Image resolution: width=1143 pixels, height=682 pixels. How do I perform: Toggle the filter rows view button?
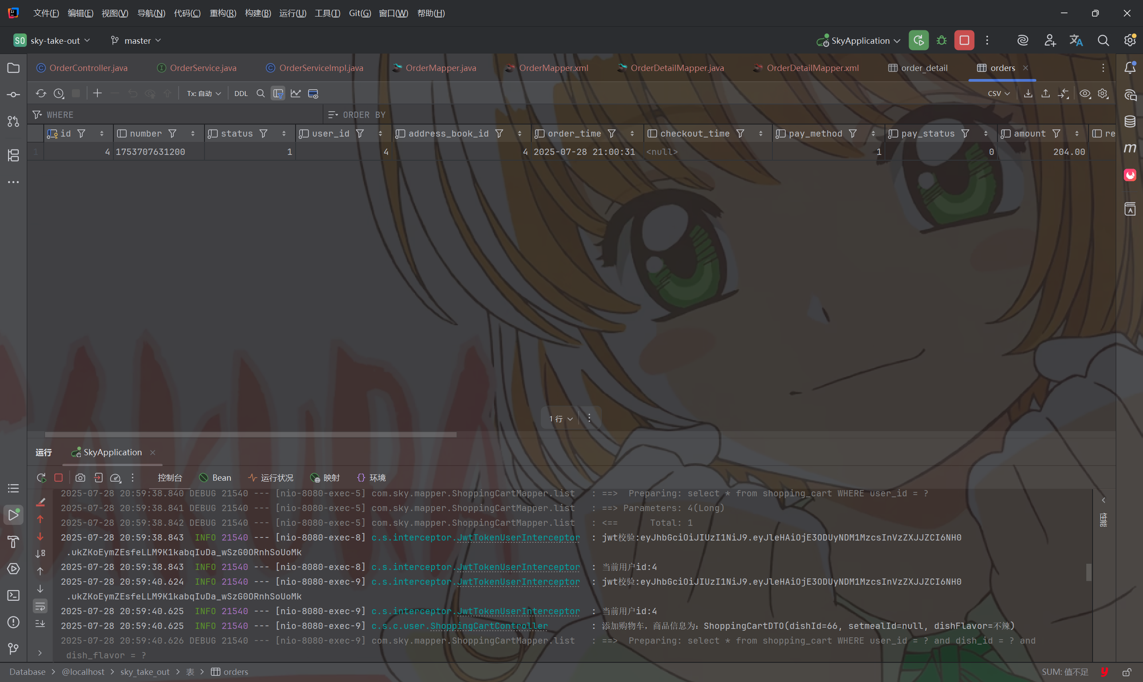coord(278,94)
